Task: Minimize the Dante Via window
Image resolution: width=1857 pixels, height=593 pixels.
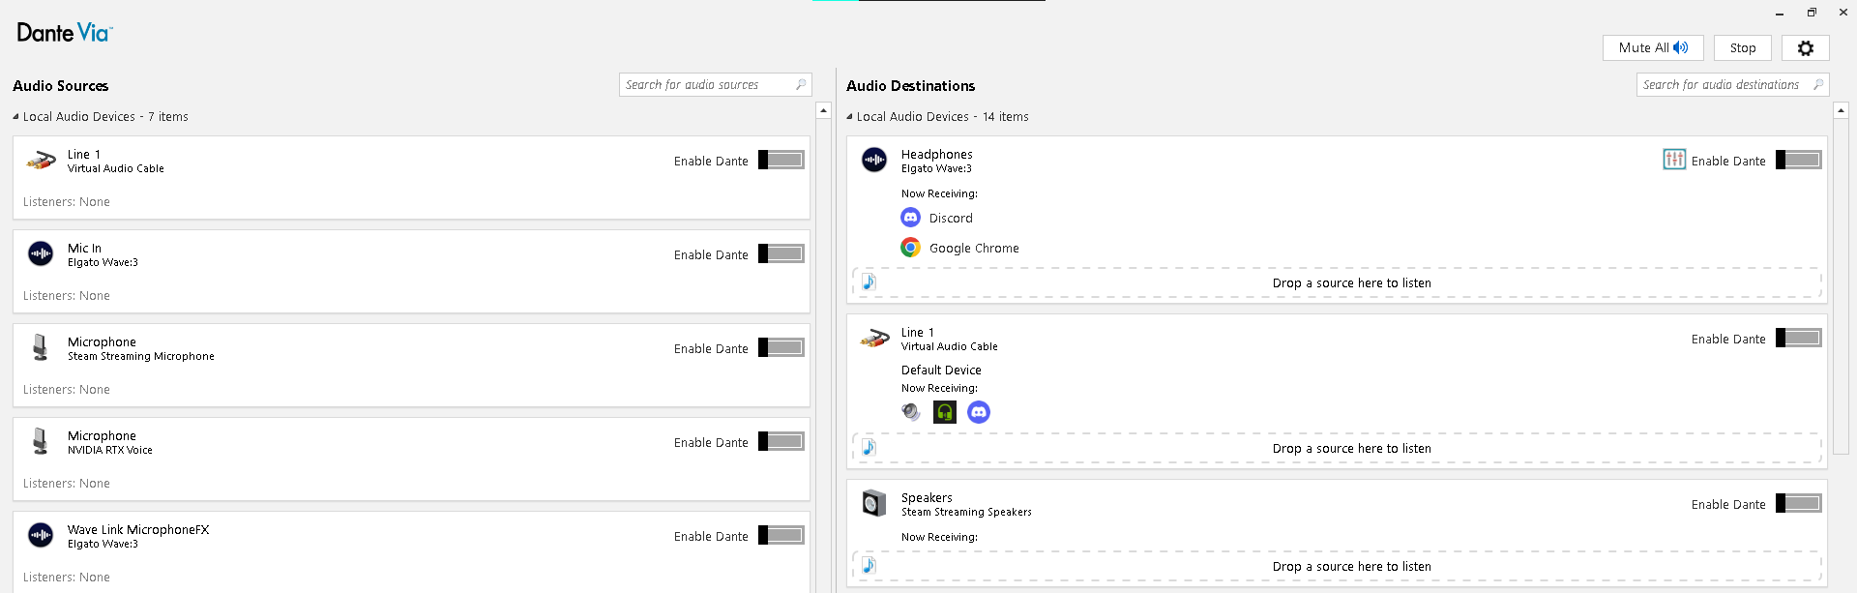Action: (x=1779, y=13)
